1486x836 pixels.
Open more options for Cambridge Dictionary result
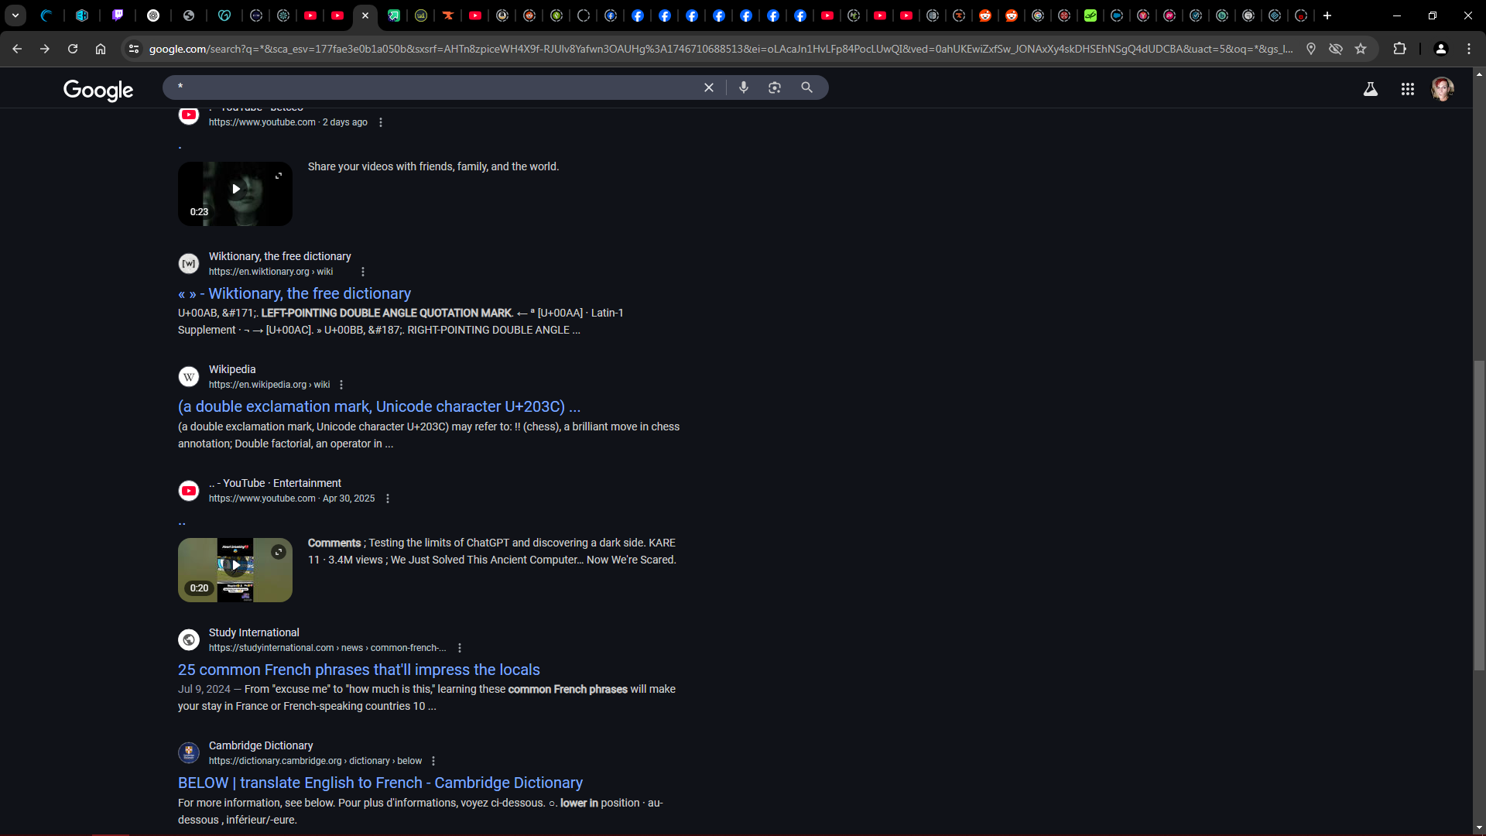[433, 761]
